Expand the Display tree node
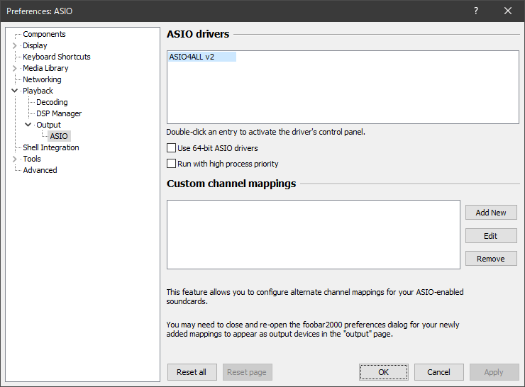525x387 pixels. tap(15, 45)
